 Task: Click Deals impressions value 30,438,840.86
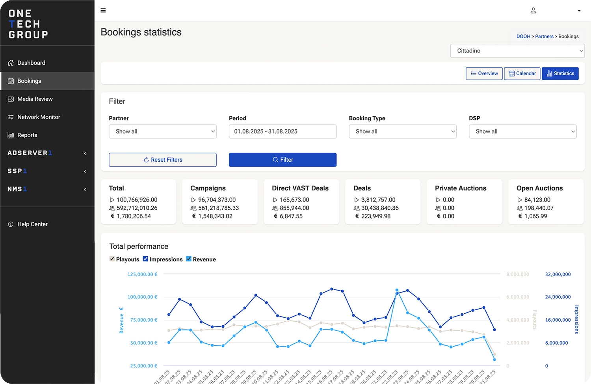coord(380,208)
